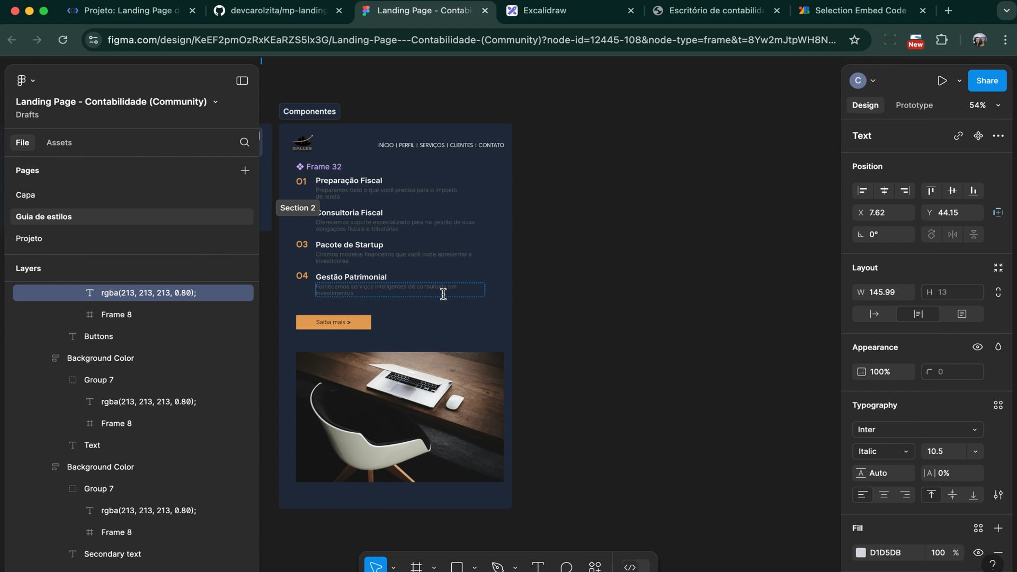Toggle Appearance visibility eye icon
1017x572 pixels.
[x=977, y=347]
